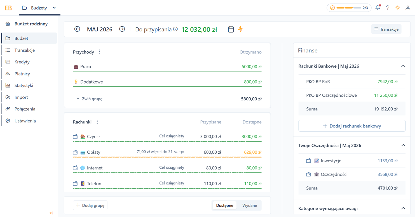Open Połączenia in the sidebar
Image resolution: width=415 pixels, height=217 pixels.
click(29, 109)
